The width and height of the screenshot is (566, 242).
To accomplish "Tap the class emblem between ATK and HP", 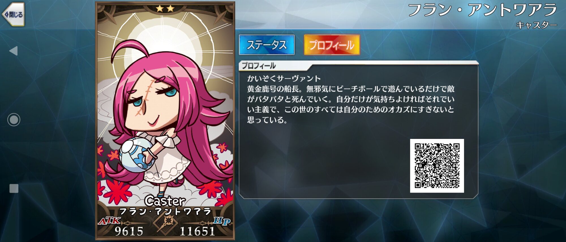I will (x=166, y=225).
